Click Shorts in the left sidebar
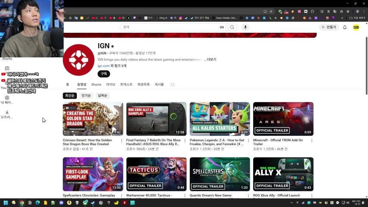The width and height of the screenshot is (368, 207). [x=7, y=59]
